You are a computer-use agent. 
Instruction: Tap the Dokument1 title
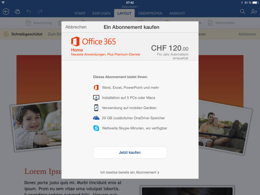pyautogui.click(x=130, y=7)
